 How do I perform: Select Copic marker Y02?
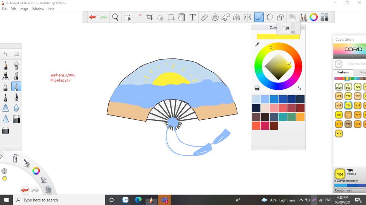(348, 96)
